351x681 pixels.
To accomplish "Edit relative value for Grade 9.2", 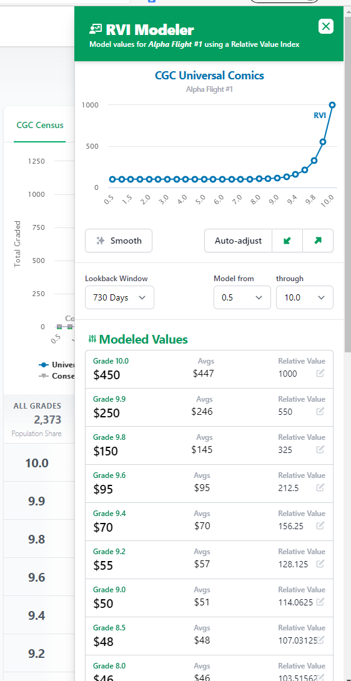I will (320, 564).
